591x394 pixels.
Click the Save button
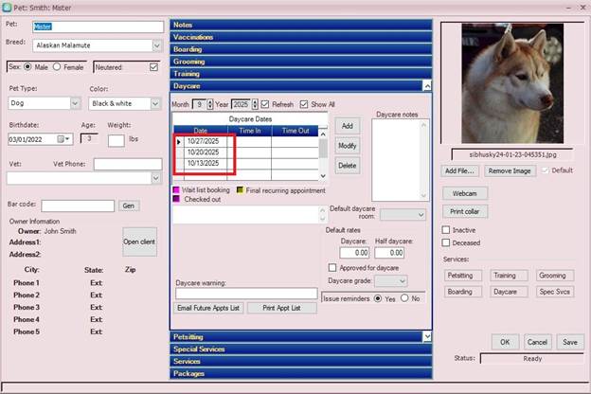[570, 342]
